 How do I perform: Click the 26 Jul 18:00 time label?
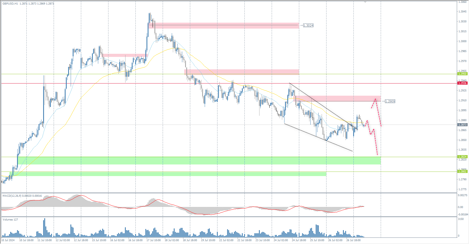pyautogui.click(x=353, y=240)
